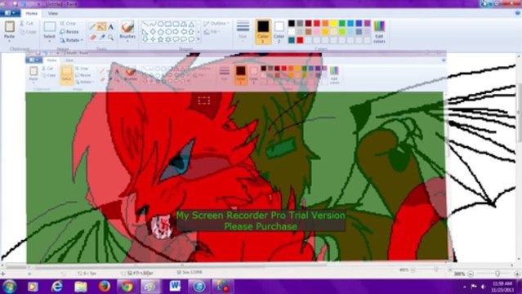Select the Magnifier tool
The height and width of the screenshot is (294, 522).
pos(110,37)
